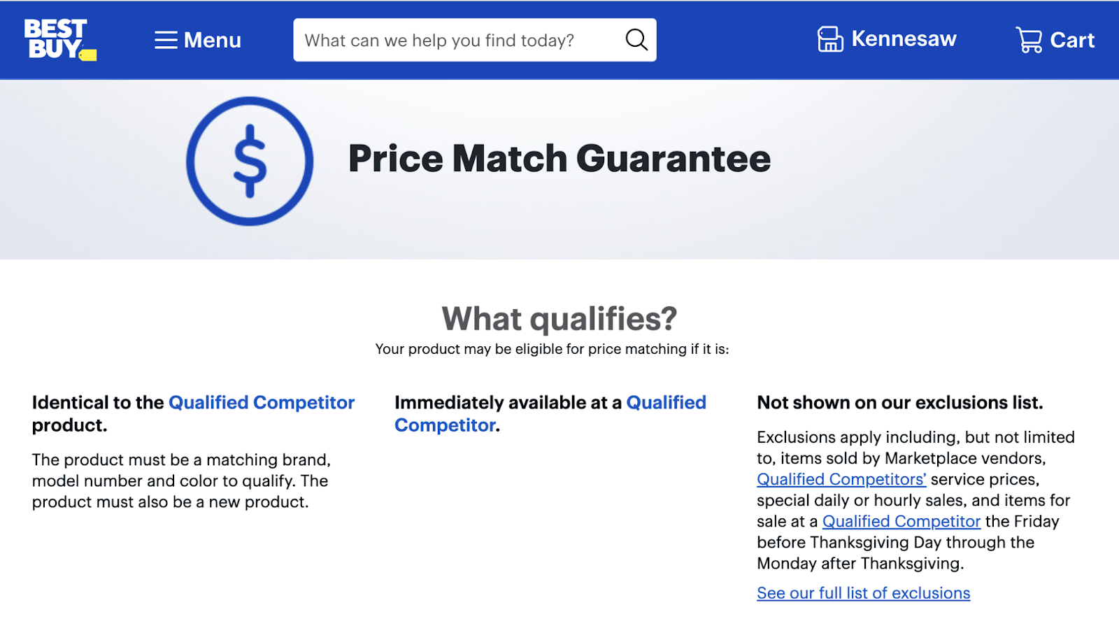Open the hamburger Menu

click(x=197, y=40)
